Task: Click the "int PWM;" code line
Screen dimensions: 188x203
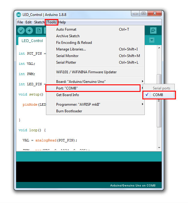Action: point(27,74)
